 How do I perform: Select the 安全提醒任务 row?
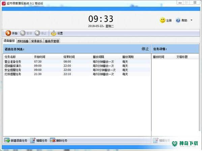(77, 70)
